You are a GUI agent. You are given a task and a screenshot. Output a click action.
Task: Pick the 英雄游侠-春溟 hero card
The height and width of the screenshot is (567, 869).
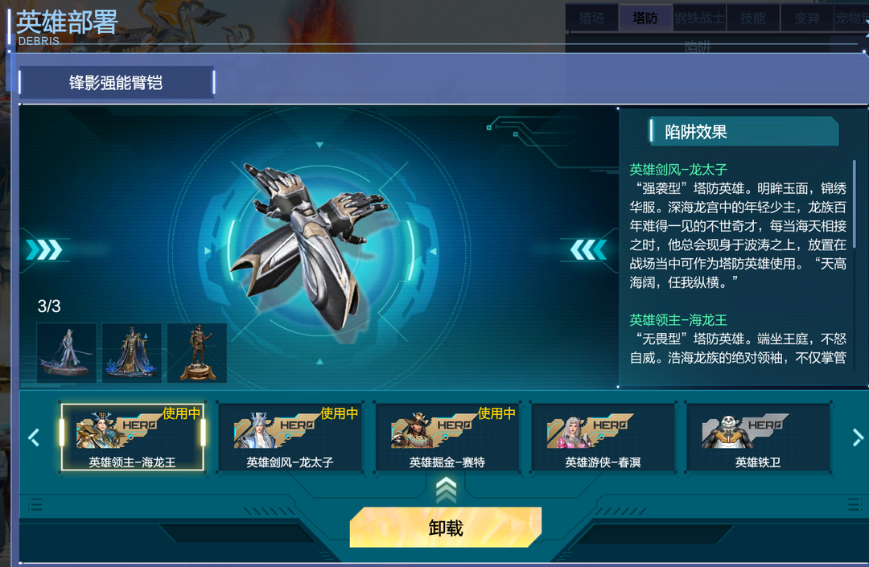tap(603, 438)
